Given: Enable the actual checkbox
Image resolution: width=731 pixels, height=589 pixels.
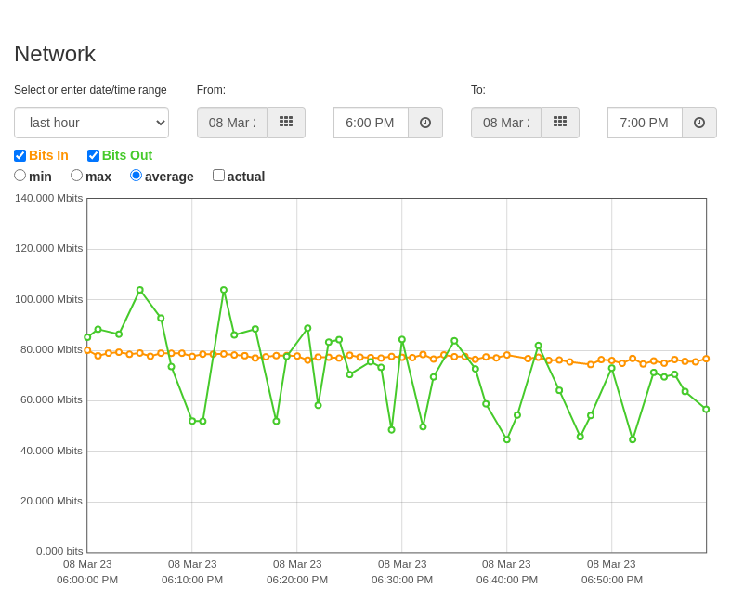Looking at the screenshot, I should pos(218,176).
